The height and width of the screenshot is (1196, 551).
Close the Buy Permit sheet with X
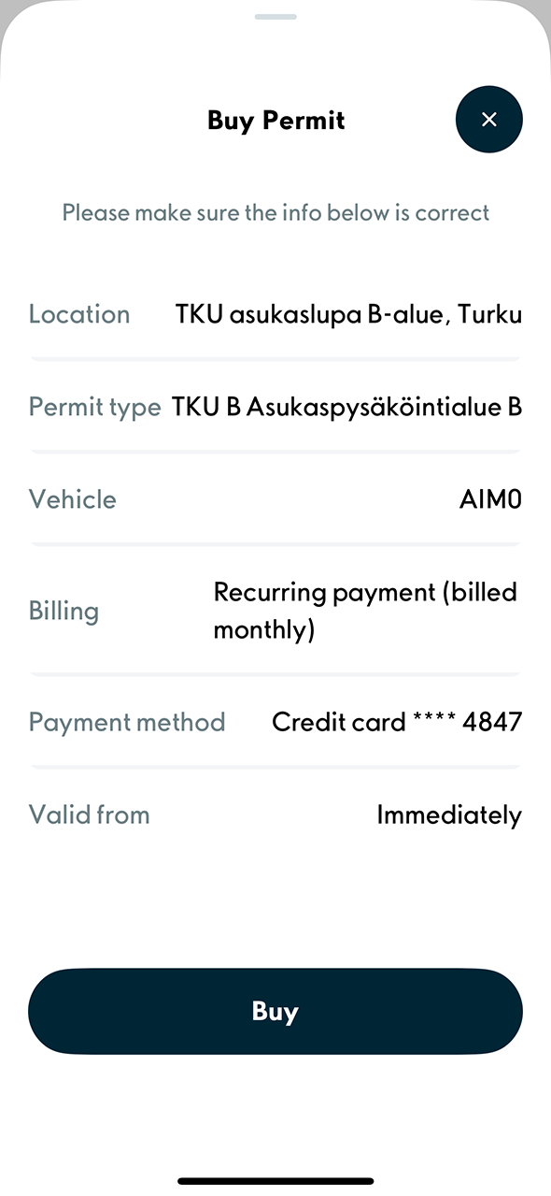coord(488,119)
